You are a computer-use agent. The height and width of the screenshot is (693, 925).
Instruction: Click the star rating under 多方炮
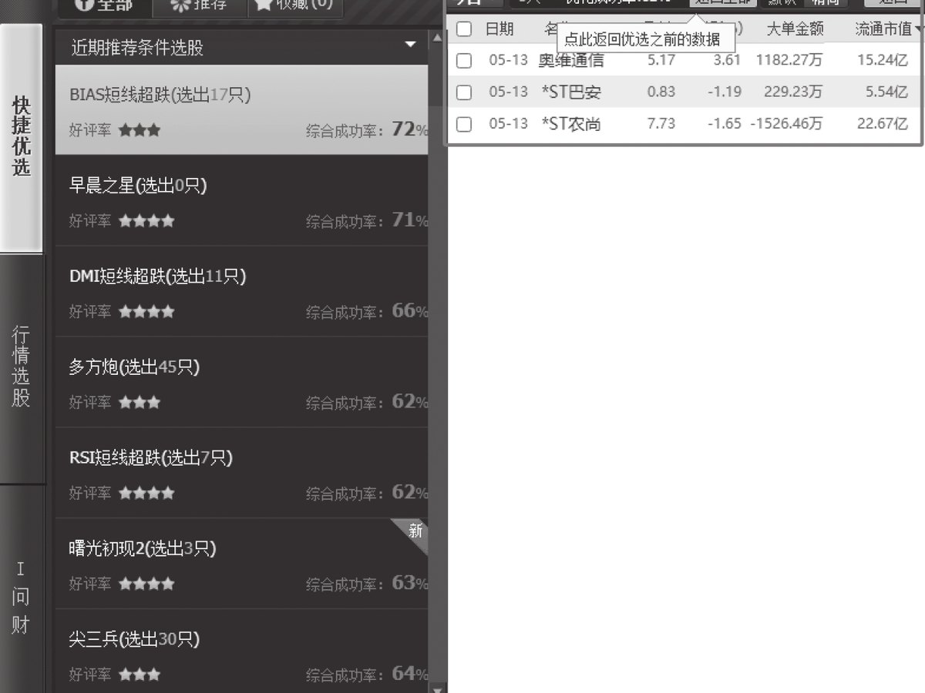click(140, 403)
